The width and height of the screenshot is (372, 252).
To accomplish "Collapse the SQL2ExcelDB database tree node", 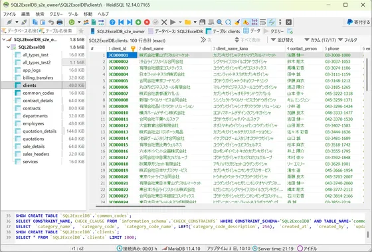I will (8, 47).
